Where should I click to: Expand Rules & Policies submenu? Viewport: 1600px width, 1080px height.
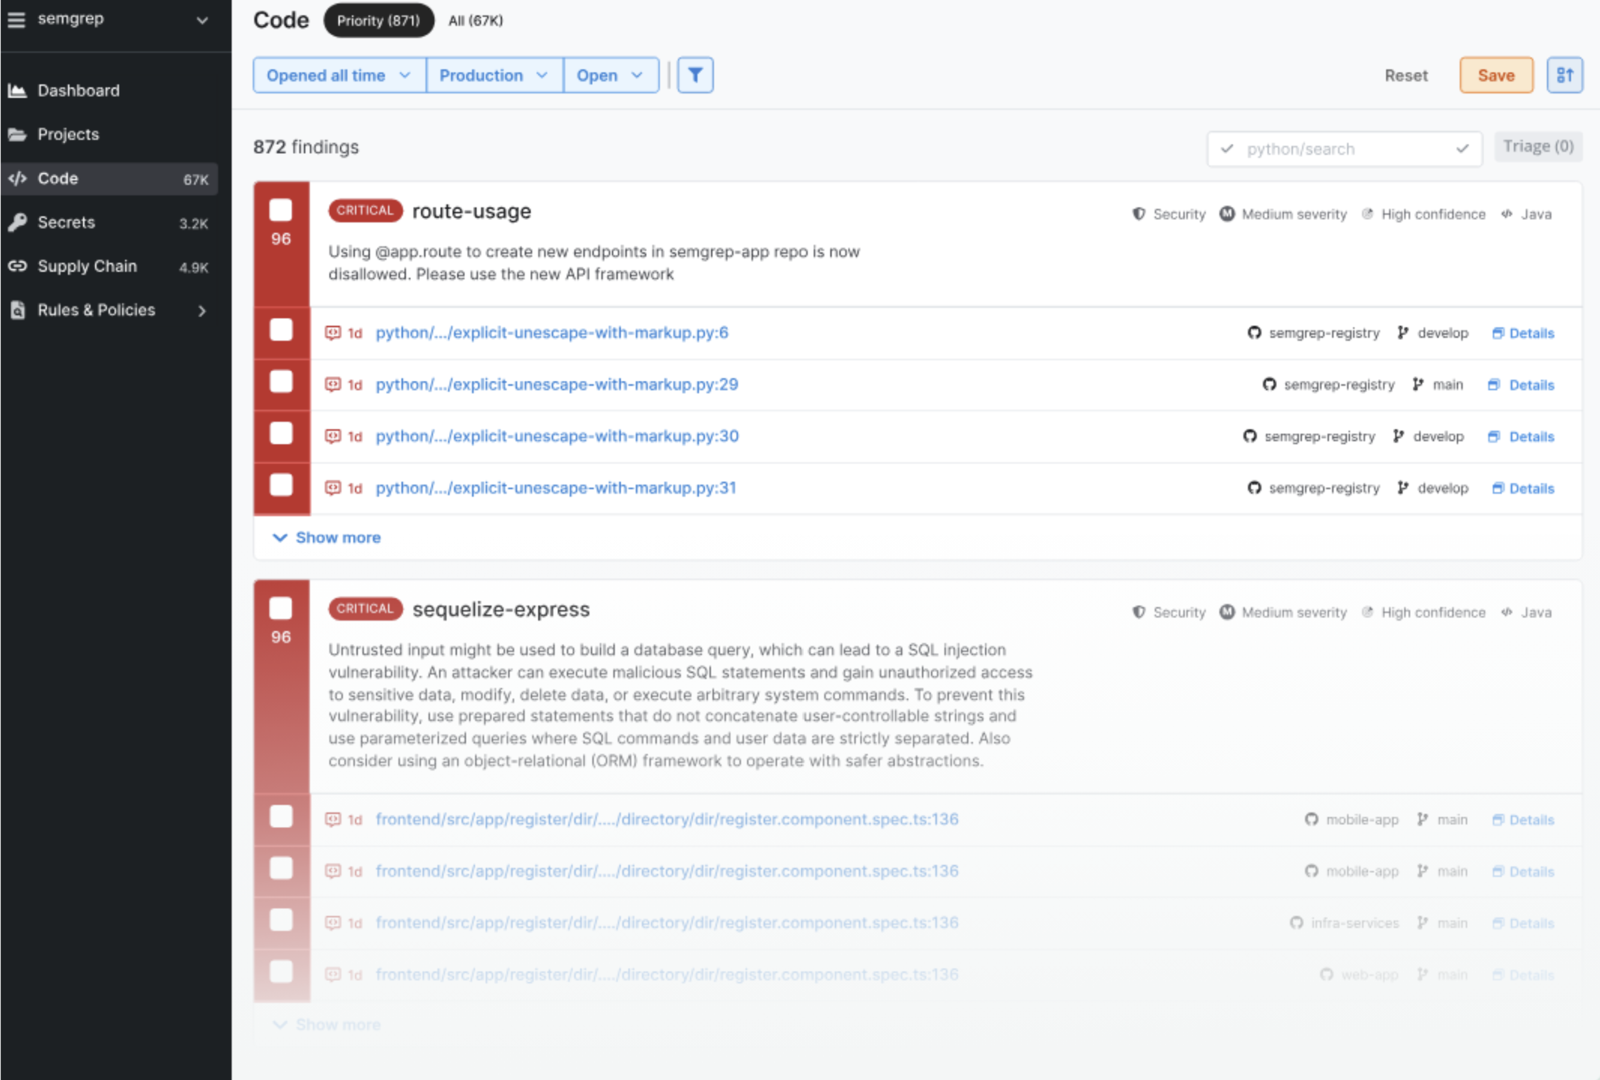[202, 311]
